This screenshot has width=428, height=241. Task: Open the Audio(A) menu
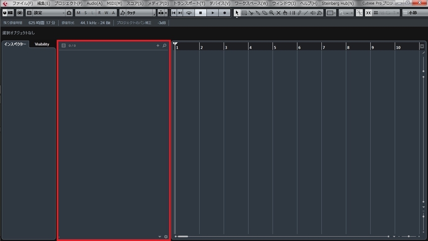[94, 3]
